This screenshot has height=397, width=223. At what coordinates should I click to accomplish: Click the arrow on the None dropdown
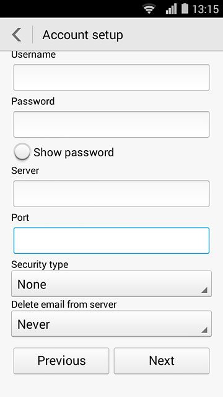[x=204, y=290]
